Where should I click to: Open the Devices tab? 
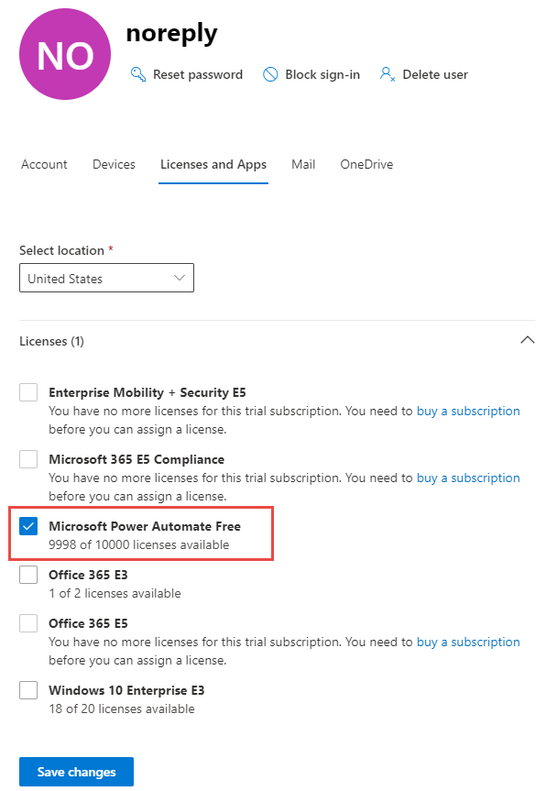click(x=114, y=165)
